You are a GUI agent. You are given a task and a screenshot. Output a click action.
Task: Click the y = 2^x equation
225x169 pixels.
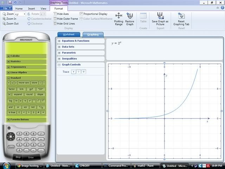click(116, 43)
